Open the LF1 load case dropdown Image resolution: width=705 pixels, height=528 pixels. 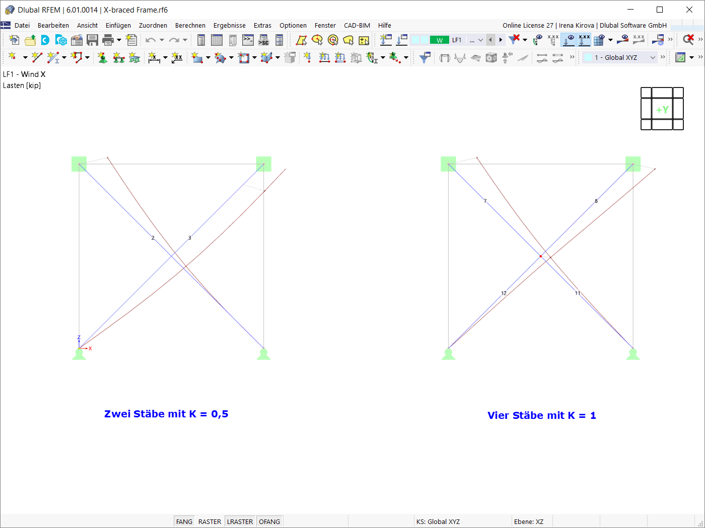click(x=481, y=40)
